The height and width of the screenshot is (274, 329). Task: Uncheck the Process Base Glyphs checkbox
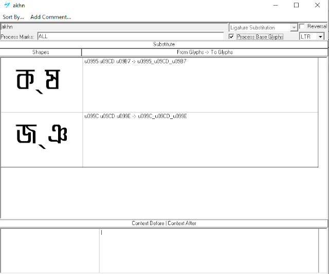pyautogui.click(x=231, y=37)
